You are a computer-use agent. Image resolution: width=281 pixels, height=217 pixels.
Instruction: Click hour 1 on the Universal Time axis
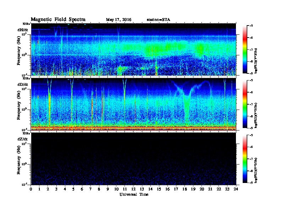pos(39,189)
